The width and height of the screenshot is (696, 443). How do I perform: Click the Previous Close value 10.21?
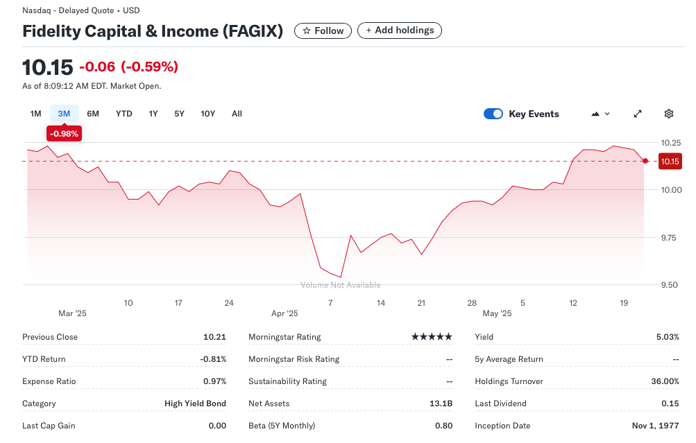[214, 337]
